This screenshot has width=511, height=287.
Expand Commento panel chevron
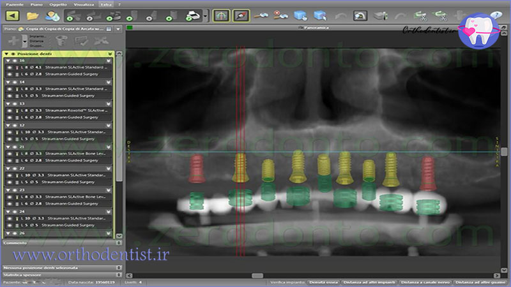119,243
